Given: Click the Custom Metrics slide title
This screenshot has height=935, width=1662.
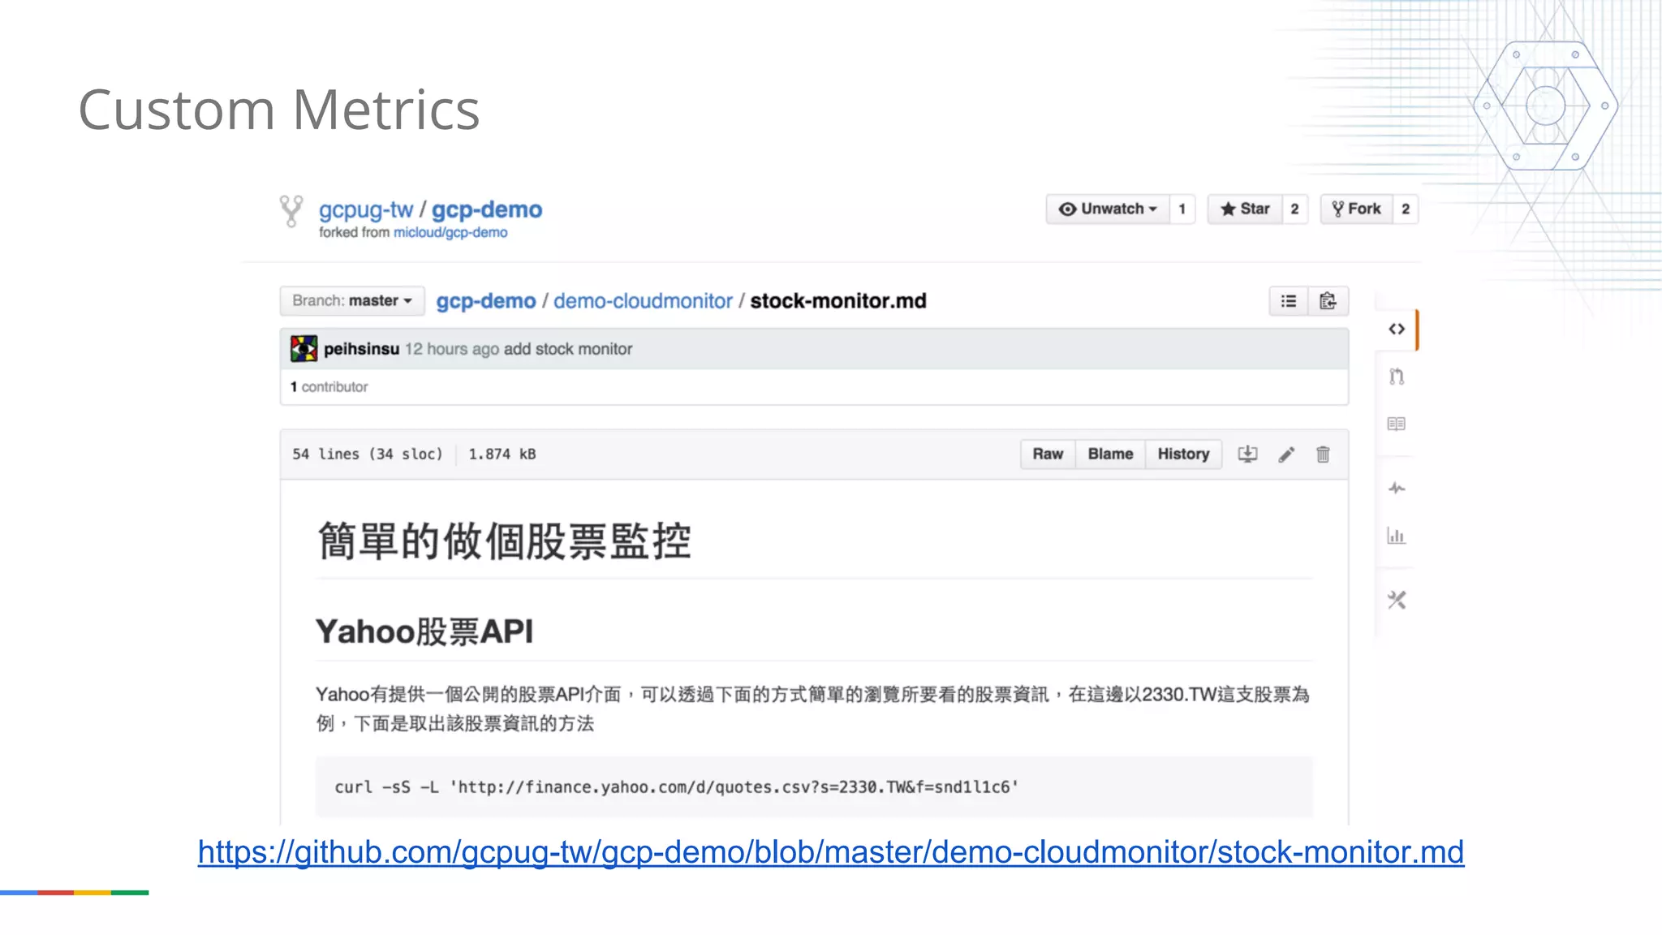Looking at the screenshot, I should pos(279,110).
